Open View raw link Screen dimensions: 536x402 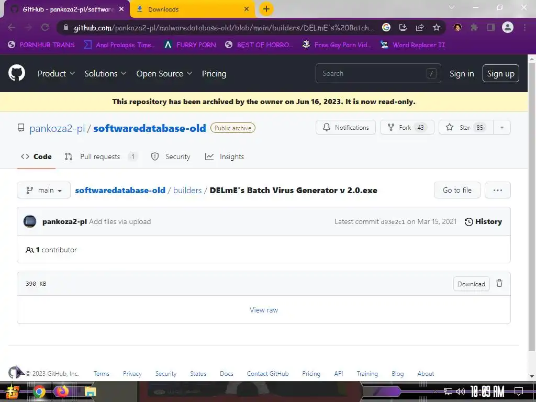coord(264,310)
